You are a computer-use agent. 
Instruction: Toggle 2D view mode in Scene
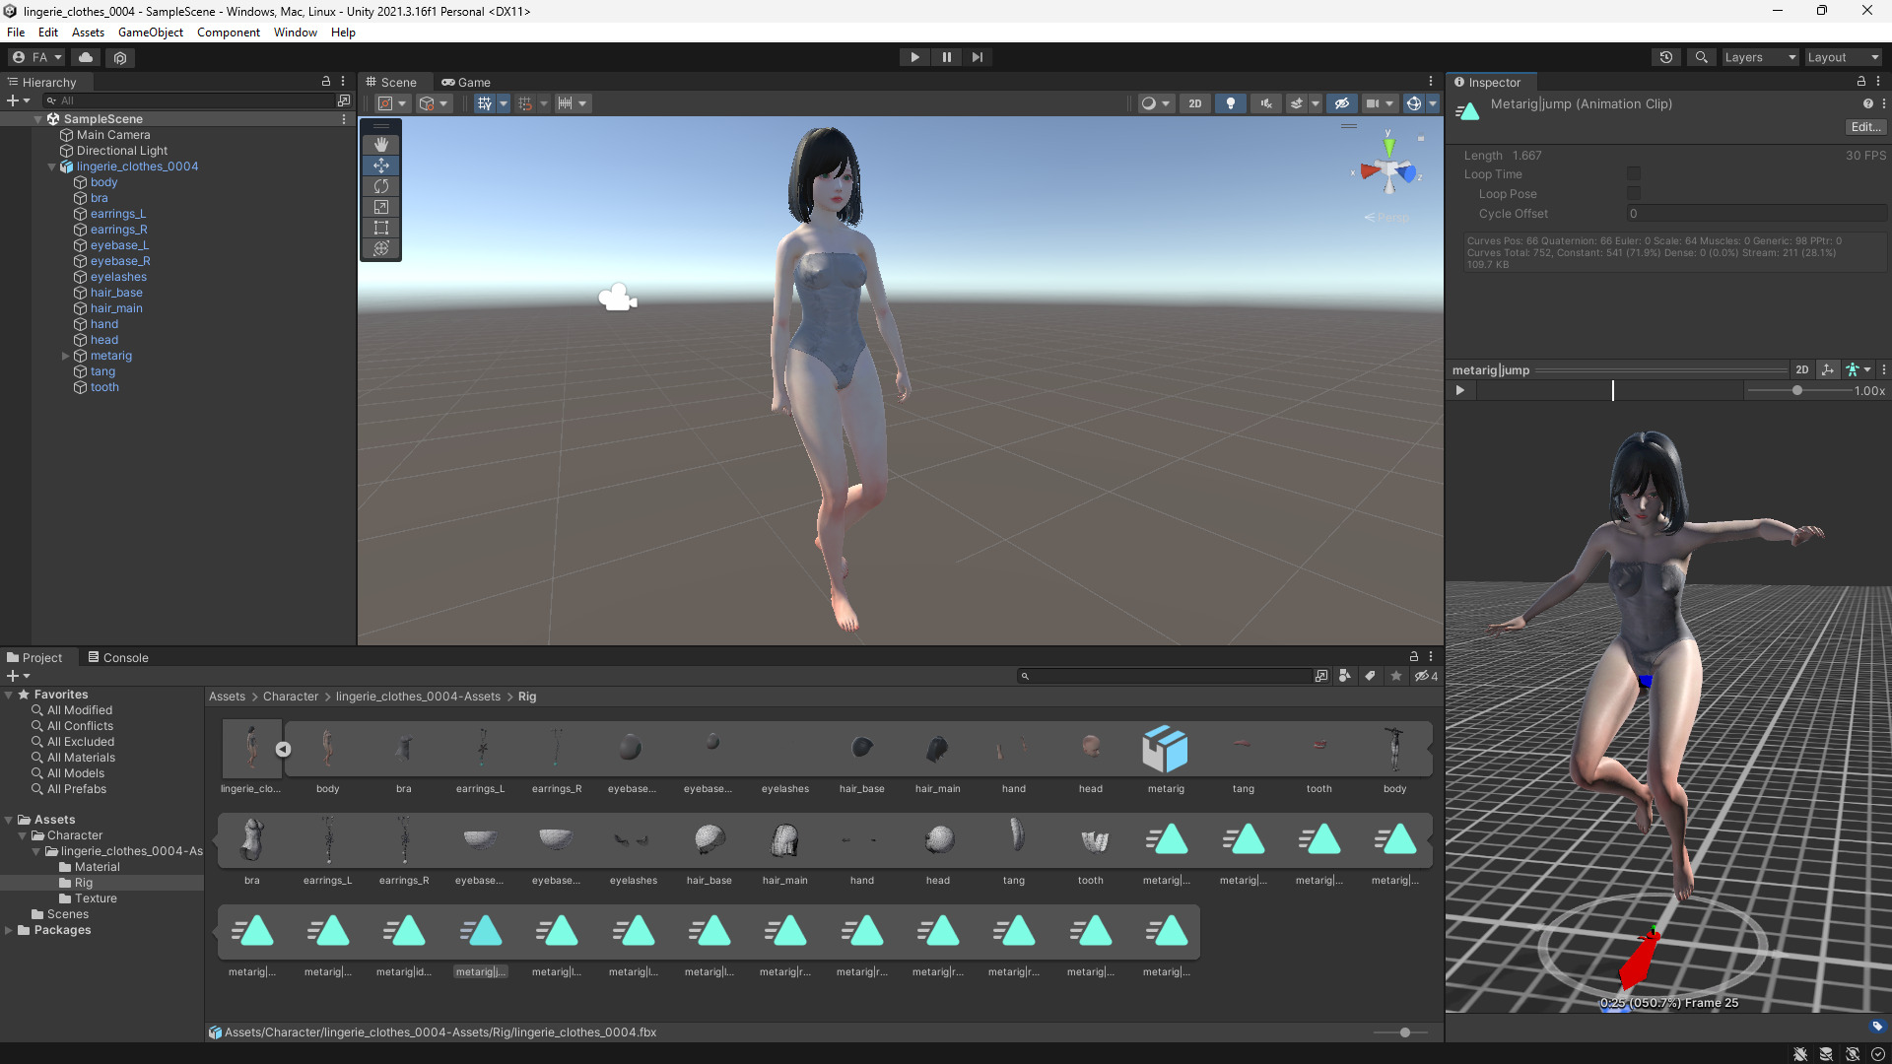[x=1195, y=103]
